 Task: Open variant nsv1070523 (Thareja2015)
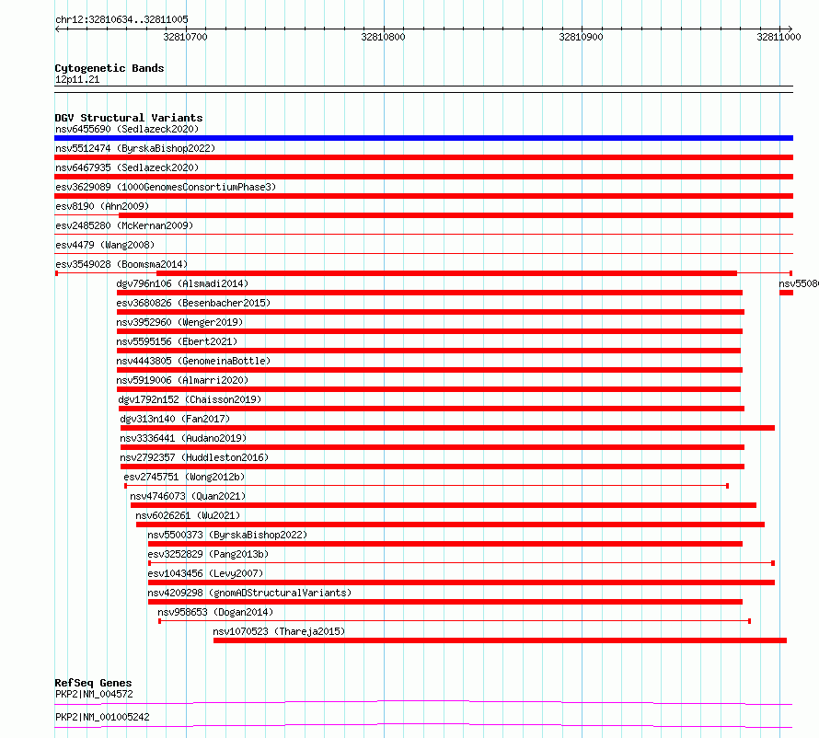click(x=279, y=631)
